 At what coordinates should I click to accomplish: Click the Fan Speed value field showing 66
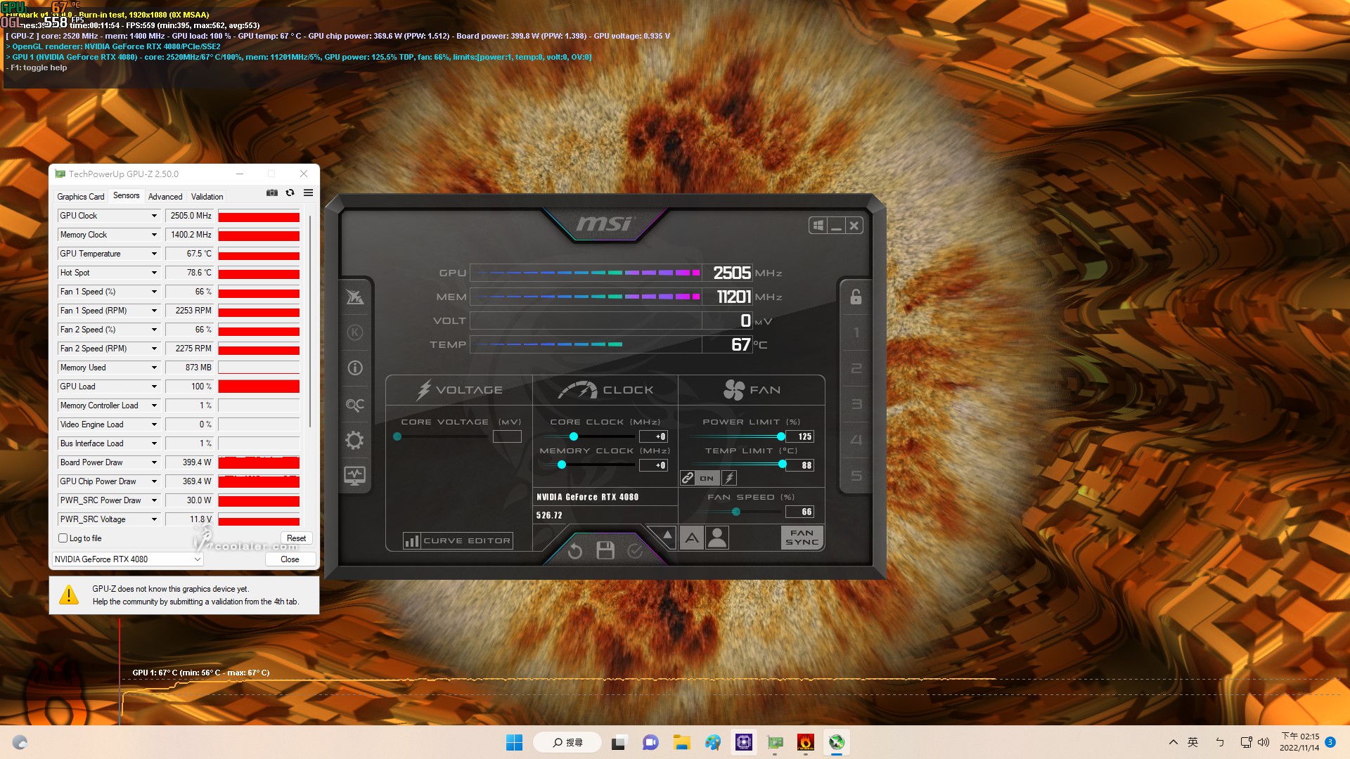point(800,512)
